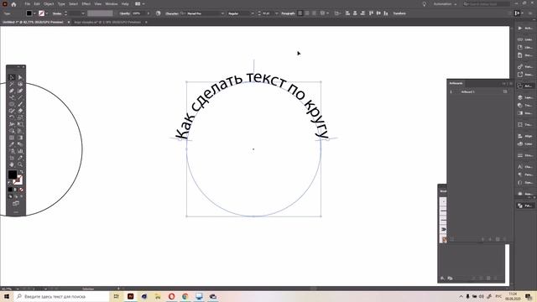Select the Ellipse shape tool
Viewport: 537px width, 302px height.
coord(12,104)
